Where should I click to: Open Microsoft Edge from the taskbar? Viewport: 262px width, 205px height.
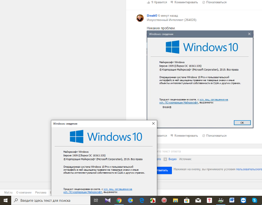[142, 200]
